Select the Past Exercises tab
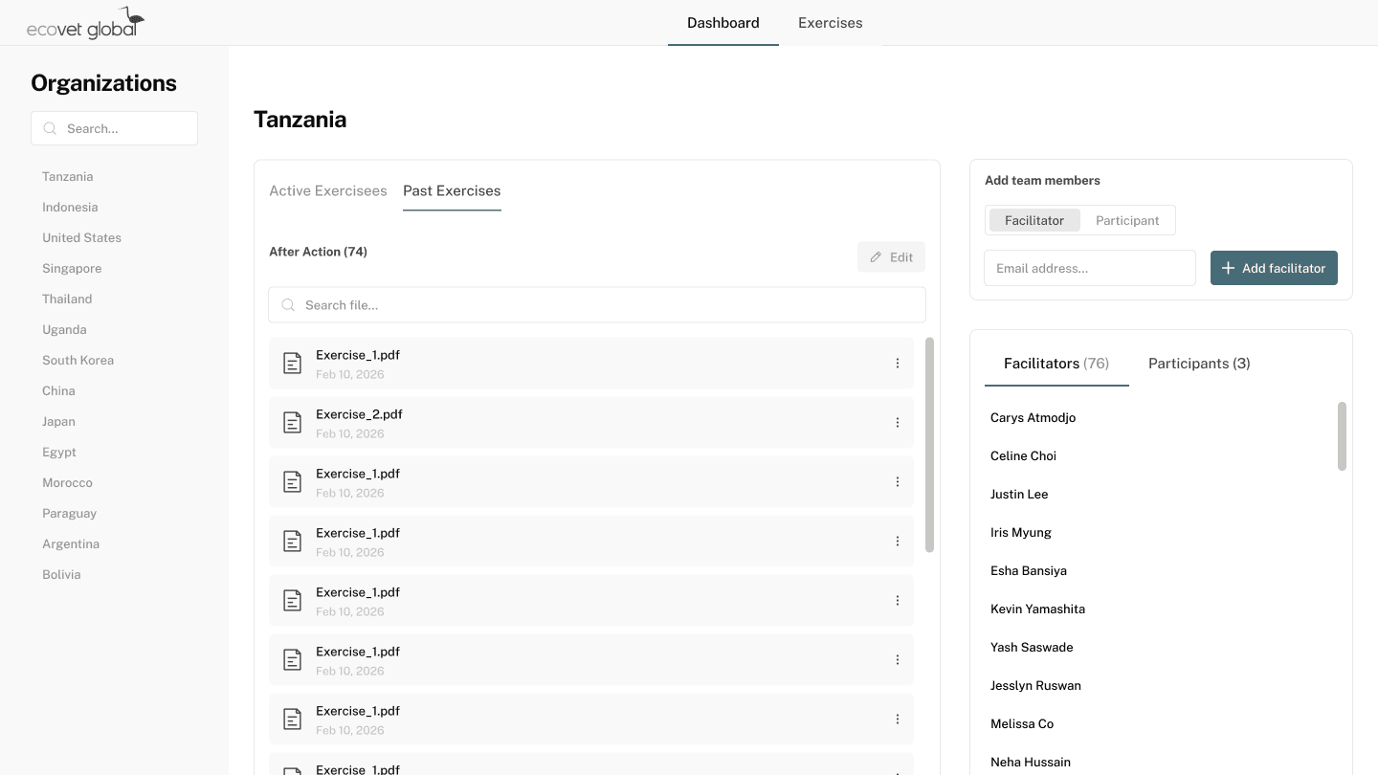This screenshot has height=775, width=1378. 452,190
